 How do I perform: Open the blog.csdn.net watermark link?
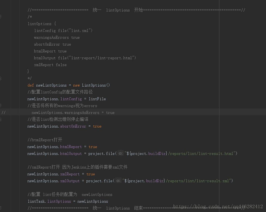218,207
